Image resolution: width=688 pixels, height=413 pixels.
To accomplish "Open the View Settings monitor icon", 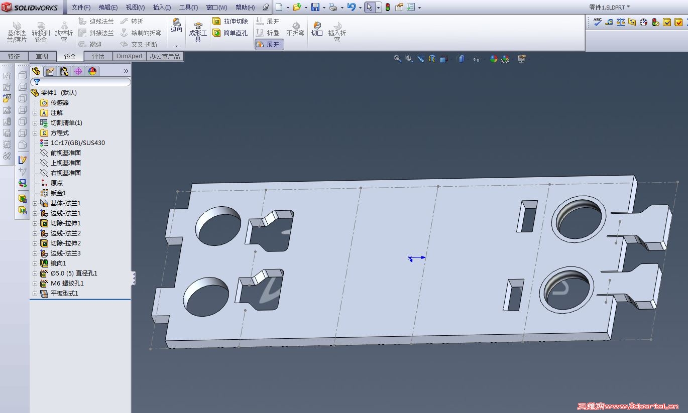I will pos(522,59).
